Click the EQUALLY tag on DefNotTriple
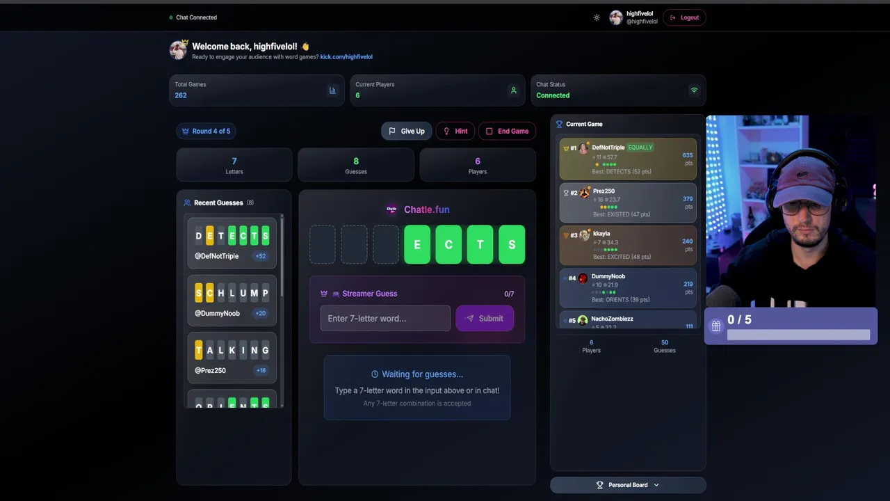The height and width of the screenshot is (501, 890). point(640,148)
